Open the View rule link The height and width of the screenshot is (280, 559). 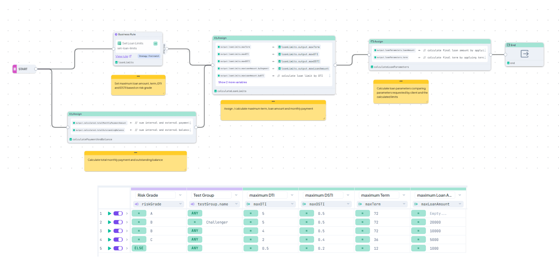click(122, 56)
